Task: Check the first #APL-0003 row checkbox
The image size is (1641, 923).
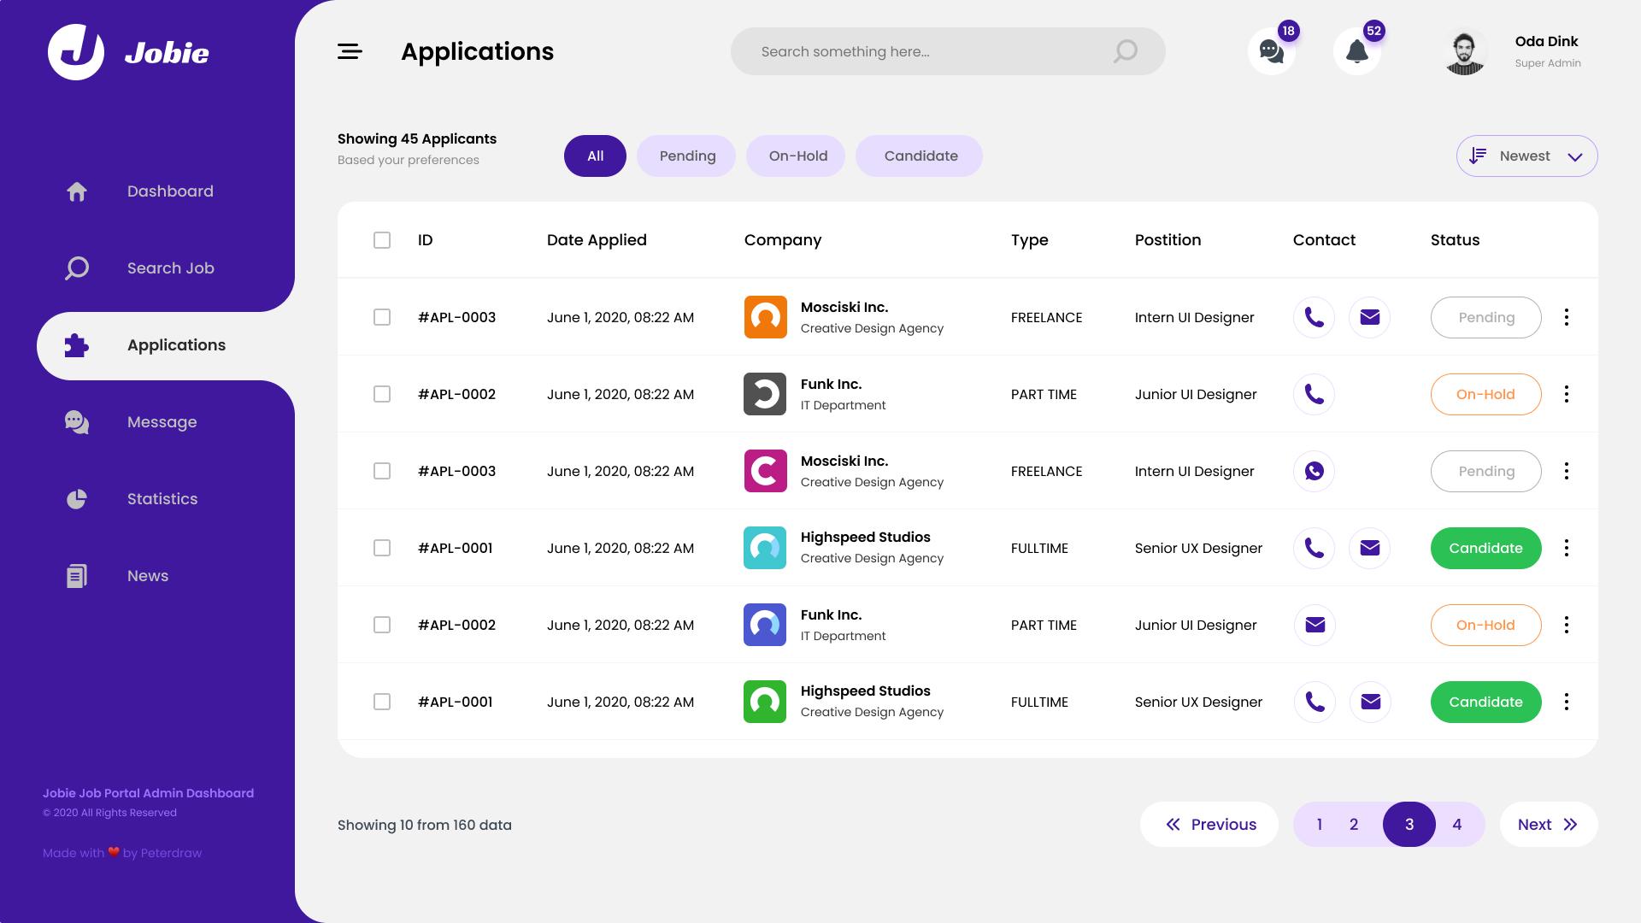Action: click(382, 318)
